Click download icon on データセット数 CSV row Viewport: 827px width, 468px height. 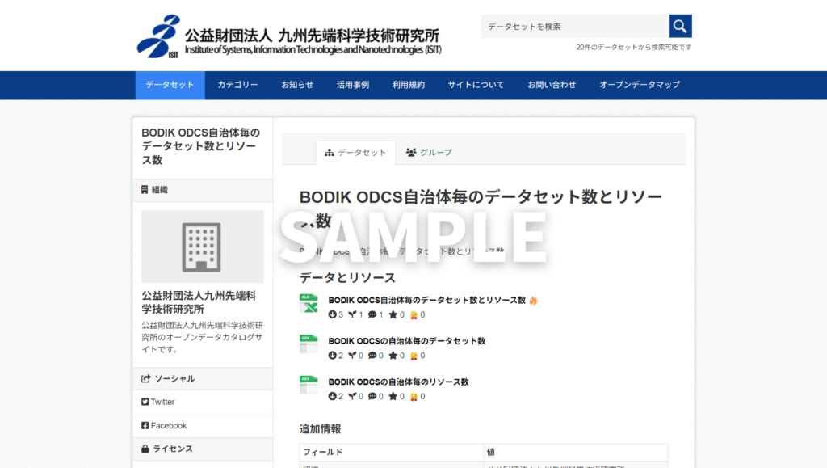click(x=332, y=355)
